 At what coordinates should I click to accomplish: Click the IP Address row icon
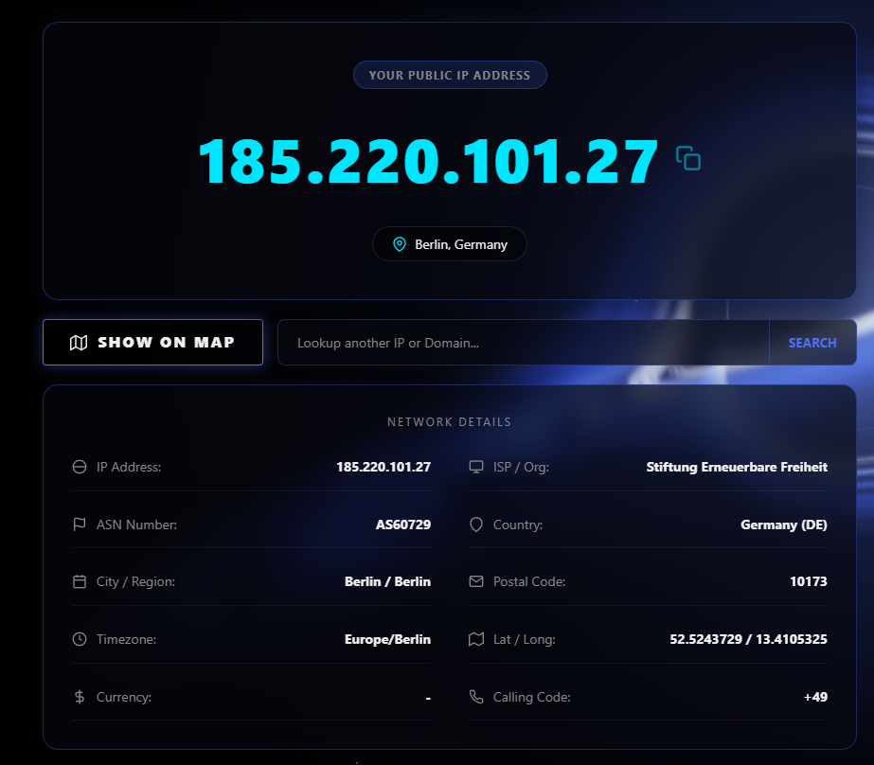[80, 467]
